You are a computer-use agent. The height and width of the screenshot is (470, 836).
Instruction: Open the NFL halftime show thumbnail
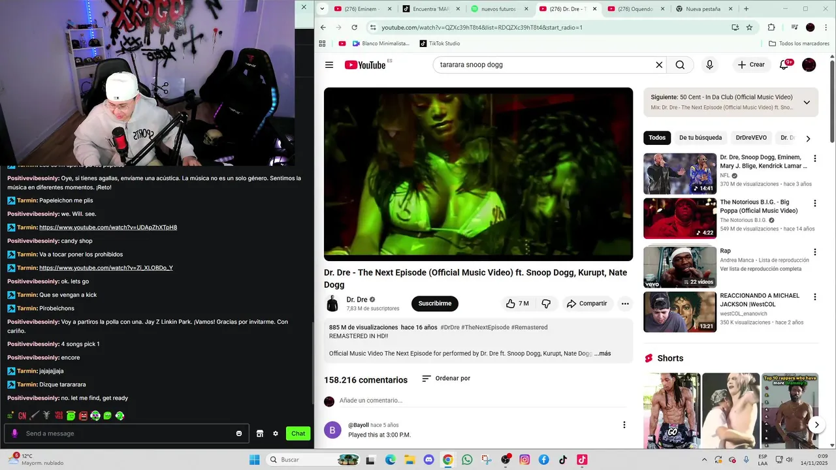coord(680,174)
